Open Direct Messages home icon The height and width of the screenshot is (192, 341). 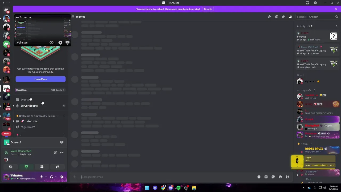point(6,10)
